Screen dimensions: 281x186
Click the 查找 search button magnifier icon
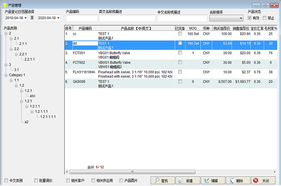156,181
